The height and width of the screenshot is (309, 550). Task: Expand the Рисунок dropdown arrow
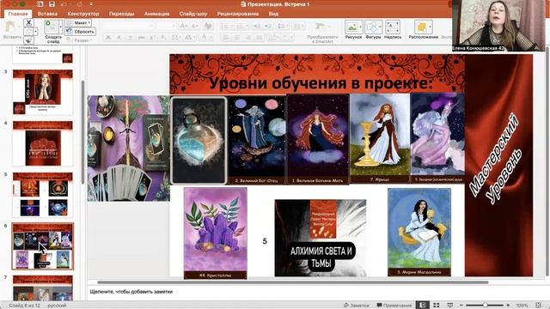(361, 27)
